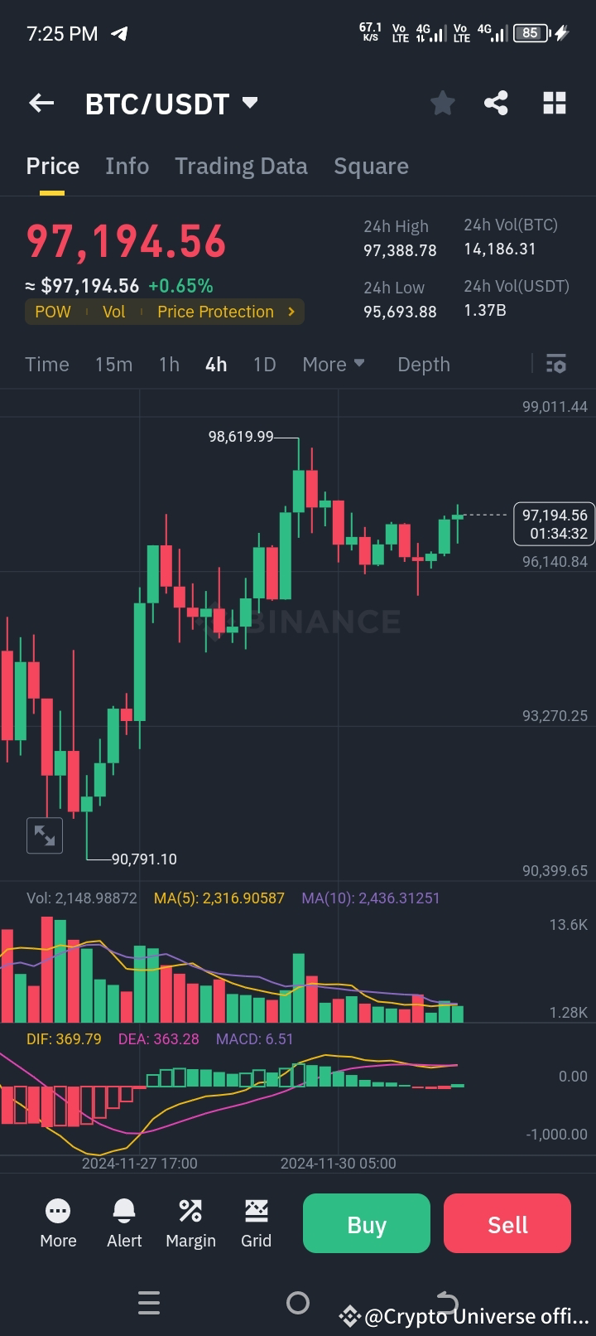Tap the back arrow to leave the chart
This screenshot has width=596, height=1336.
[41, 103]
